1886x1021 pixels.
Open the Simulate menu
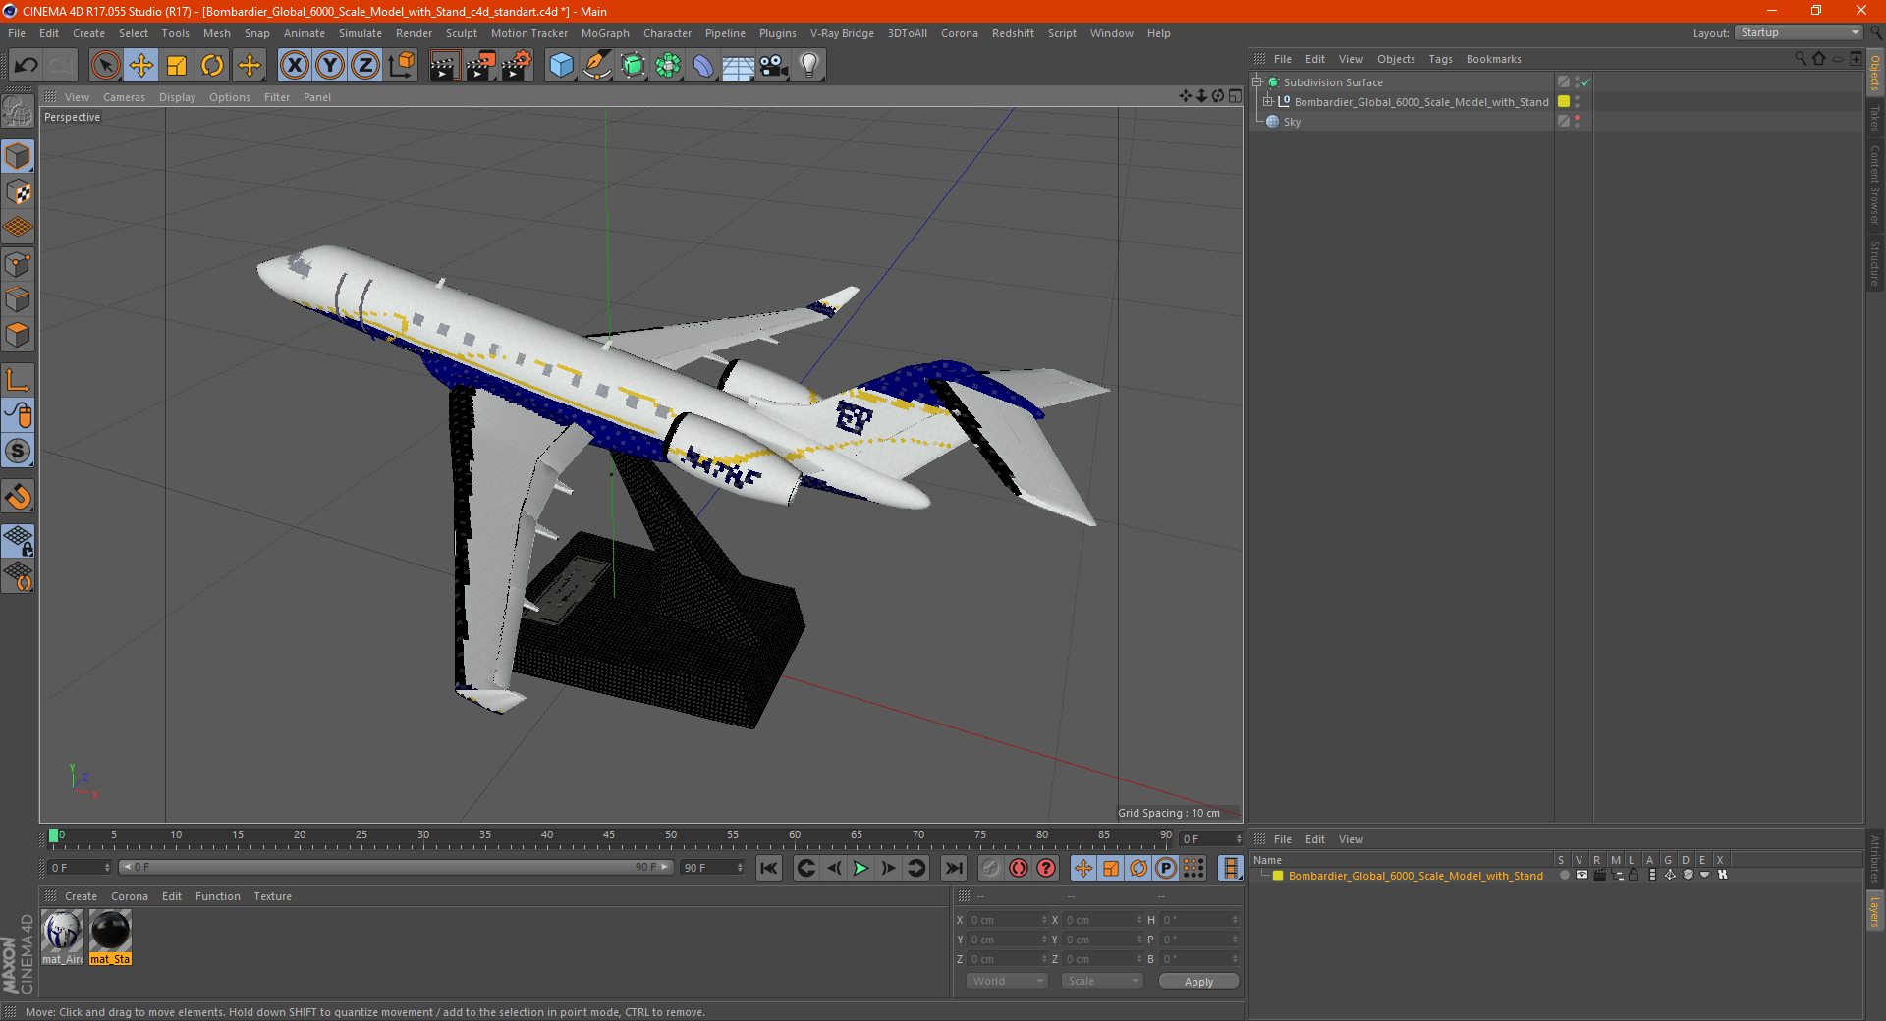361,33
